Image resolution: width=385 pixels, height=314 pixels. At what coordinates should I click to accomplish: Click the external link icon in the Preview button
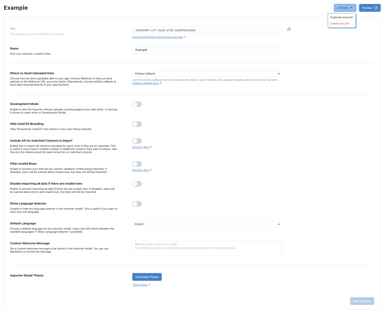point(376,8)
